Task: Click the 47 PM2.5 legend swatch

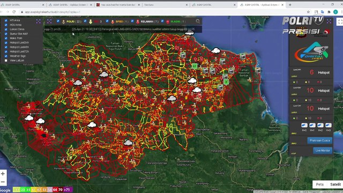Action: (x=39, y=189)
